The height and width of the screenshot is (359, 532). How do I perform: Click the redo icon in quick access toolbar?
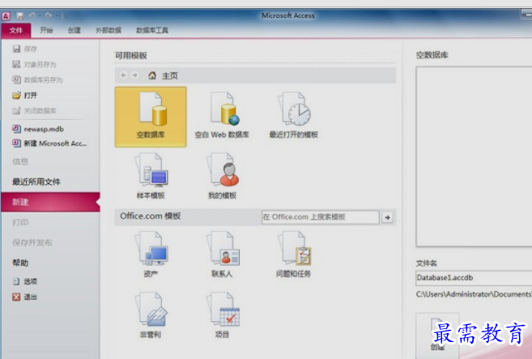[48, 15]
